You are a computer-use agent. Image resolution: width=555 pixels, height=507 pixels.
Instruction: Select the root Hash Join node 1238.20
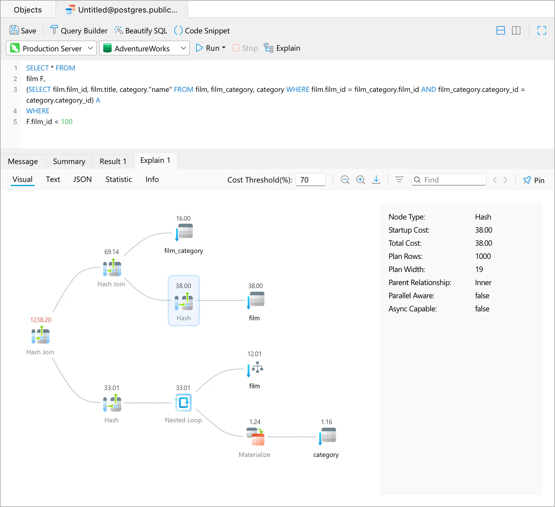tap(41, 335)
